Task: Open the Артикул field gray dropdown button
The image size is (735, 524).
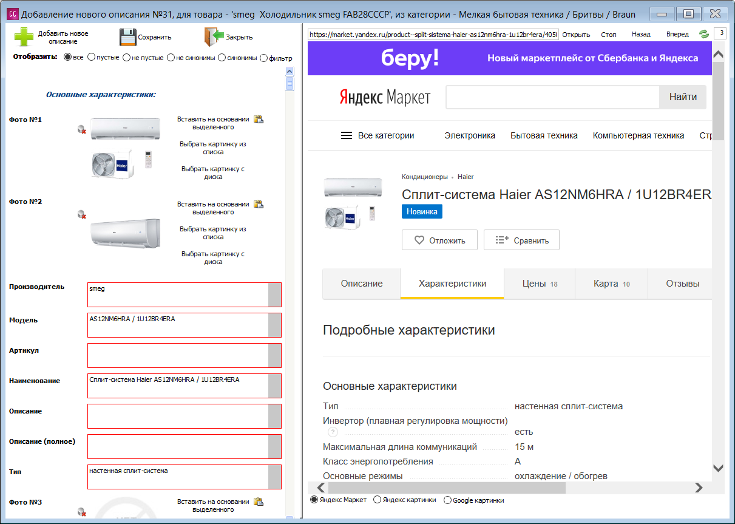Action: click(274, 355)
